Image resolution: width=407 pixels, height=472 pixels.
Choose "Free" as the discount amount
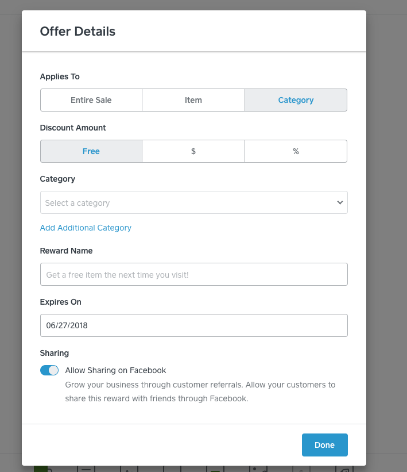(x=91, y=151)
